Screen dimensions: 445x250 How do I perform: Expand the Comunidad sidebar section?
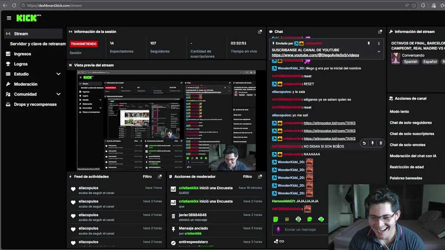coord(58,94)
